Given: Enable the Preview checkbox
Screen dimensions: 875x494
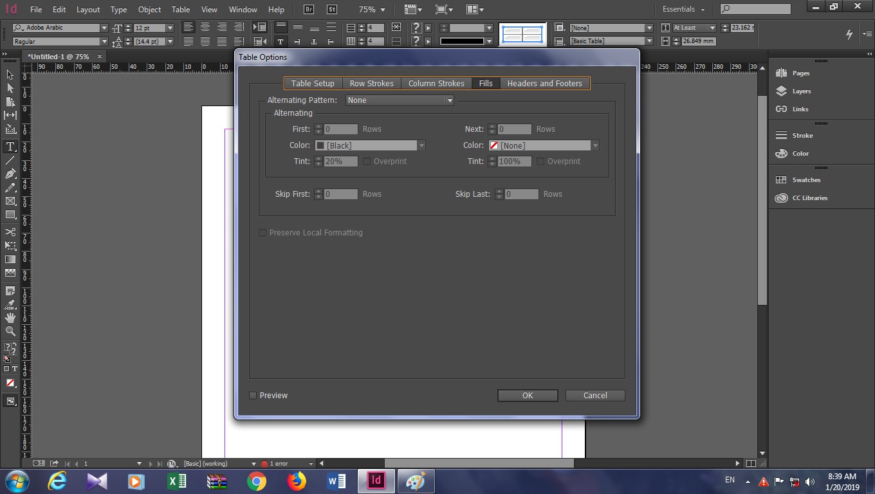Looking at the screenshot, I should pos(253,396).
